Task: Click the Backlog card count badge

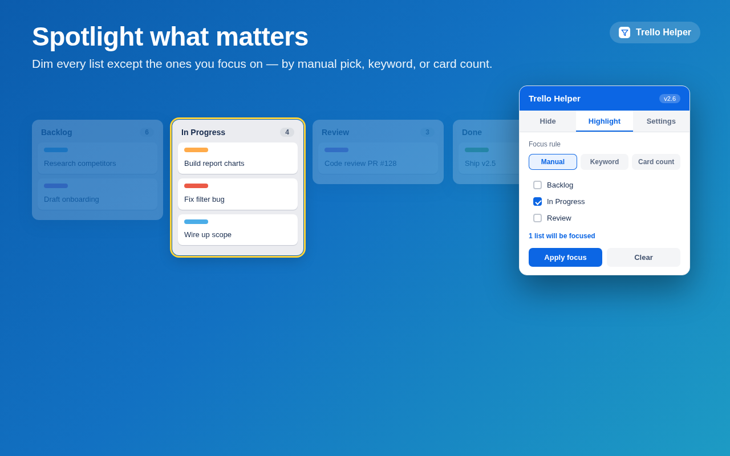Action: pyautogui.click(x=147, y=132)
